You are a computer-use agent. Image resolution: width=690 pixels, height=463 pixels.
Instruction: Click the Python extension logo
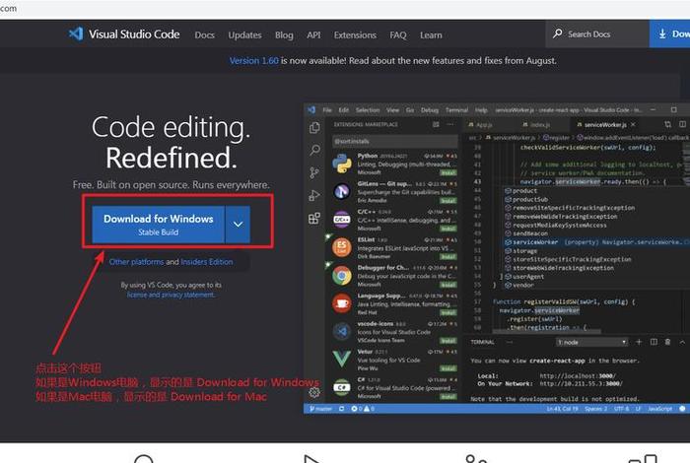[342, 164]
